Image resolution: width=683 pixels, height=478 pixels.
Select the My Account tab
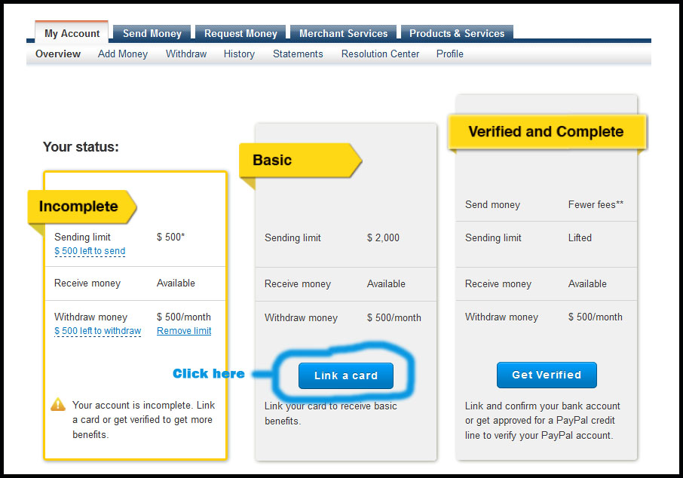click(72, 33)
